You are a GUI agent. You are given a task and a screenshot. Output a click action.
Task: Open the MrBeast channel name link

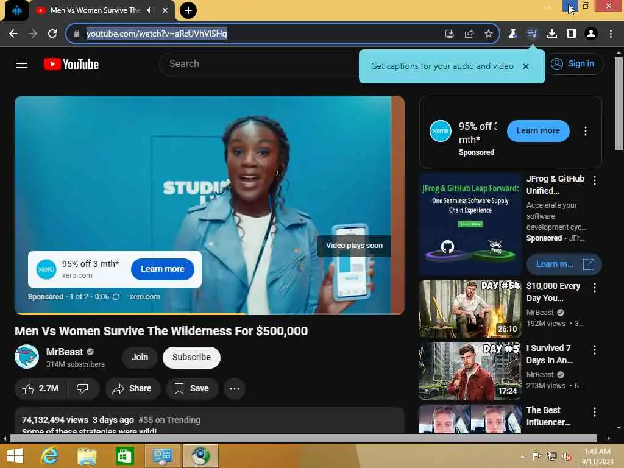coord(65,352)
